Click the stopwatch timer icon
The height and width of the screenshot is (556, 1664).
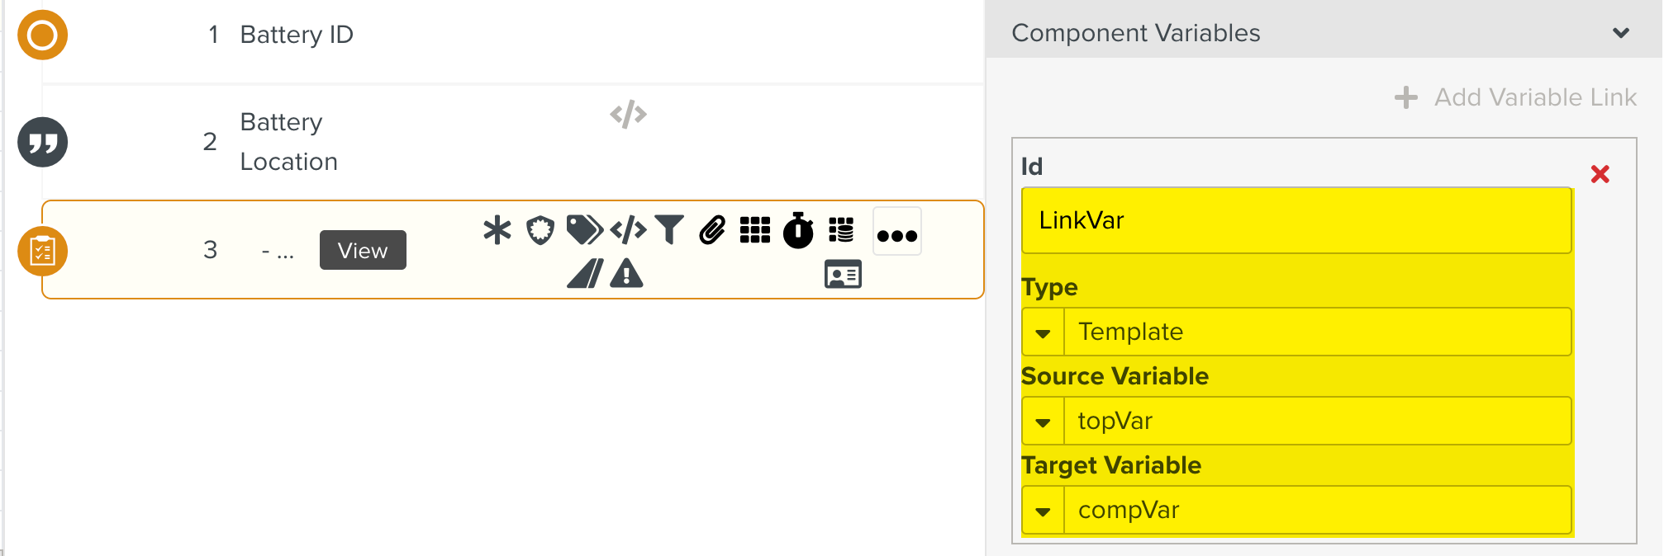tap(798, 230)
